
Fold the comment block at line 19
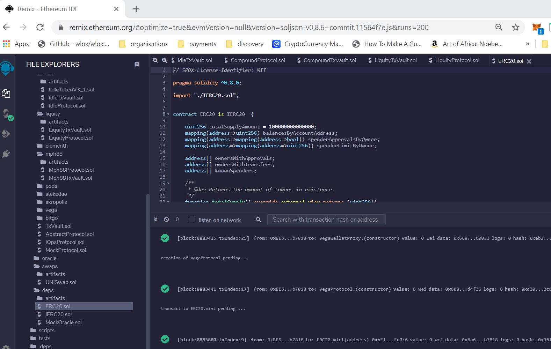pos(168,184)
